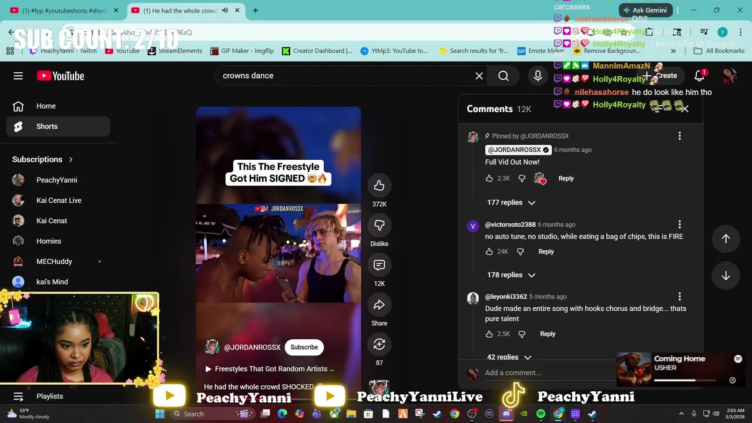Viewport: 752px width, 423px height.
Task: Start voice search with the microphone icon
Action: click(538, 76)
